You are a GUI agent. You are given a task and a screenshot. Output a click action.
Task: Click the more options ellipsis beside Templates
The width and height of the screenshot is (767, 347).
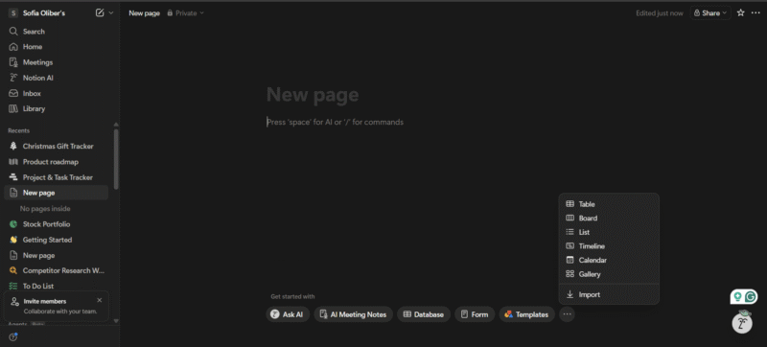pyautogui.click(x=567, y=314)
